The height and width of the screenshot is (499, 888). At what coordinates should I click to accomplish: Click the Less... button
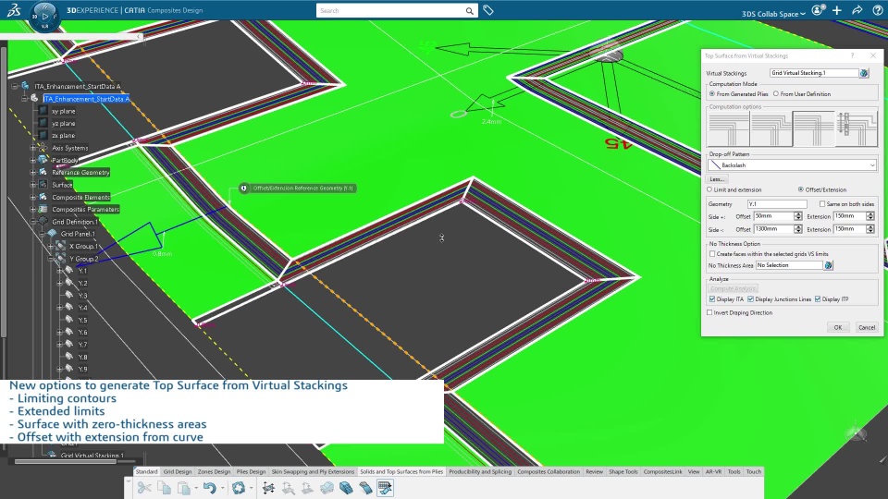(x=717, y=178)
